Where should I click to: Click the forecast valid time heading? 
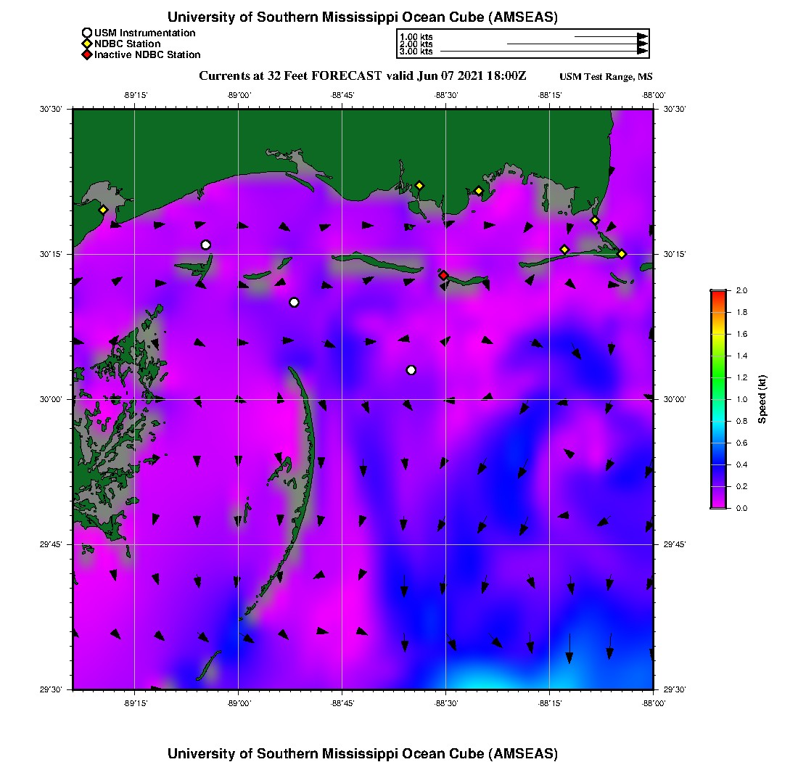pyautogui.click(x=363, y=76)
